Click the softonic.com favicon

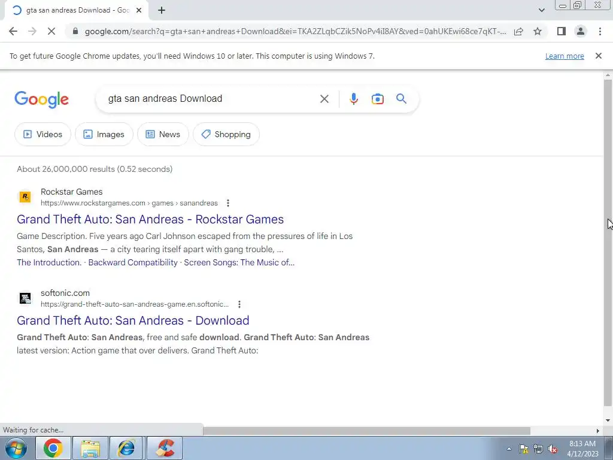tap(25, 298)
